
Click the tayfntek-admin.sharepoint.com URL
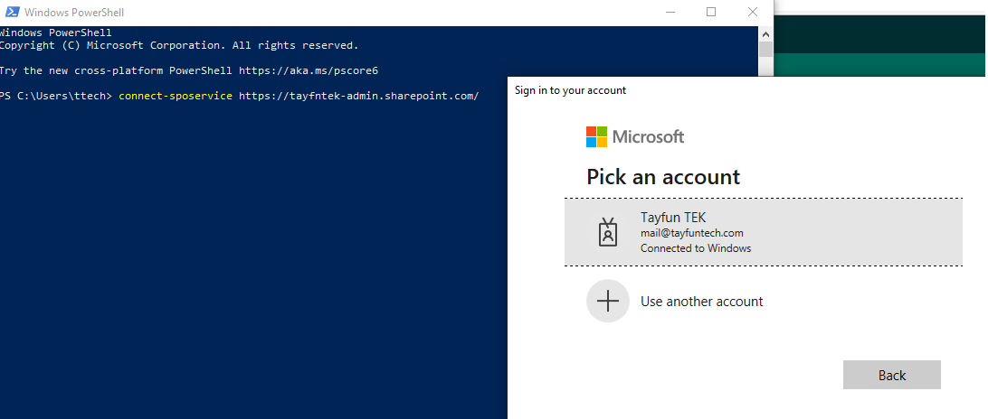[x=358, y=96]
